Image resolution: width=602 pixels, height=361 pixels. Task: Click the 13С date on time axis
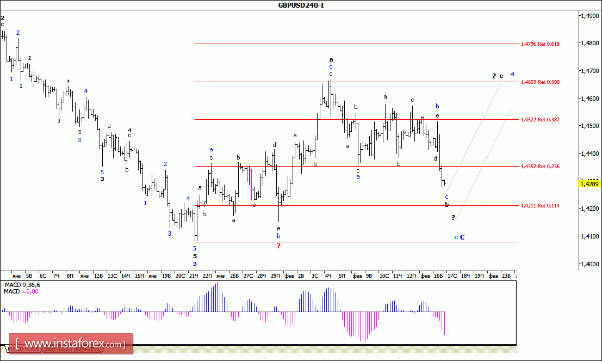(x=112, y=276)
